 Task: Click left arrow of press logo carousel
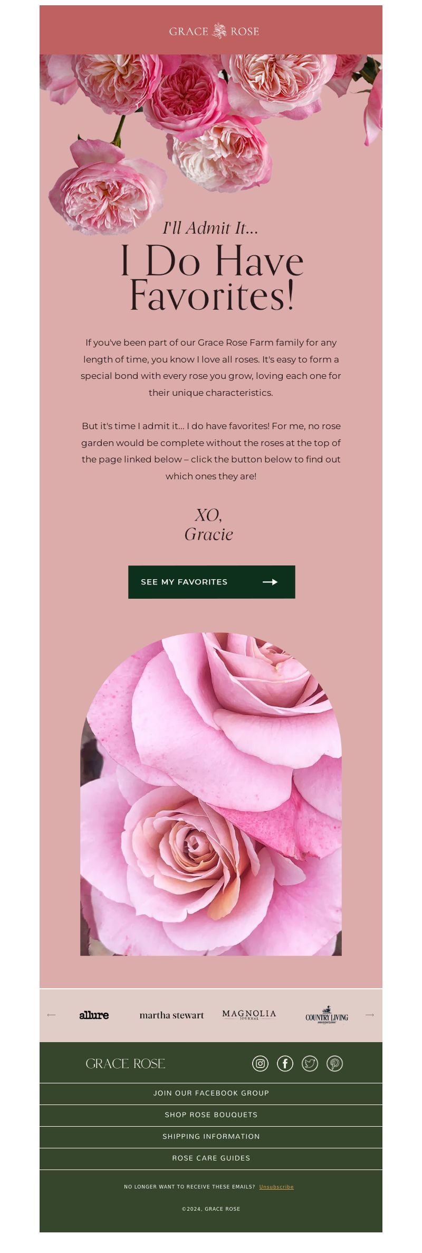pyautogui.click(x=51, y=1015)
